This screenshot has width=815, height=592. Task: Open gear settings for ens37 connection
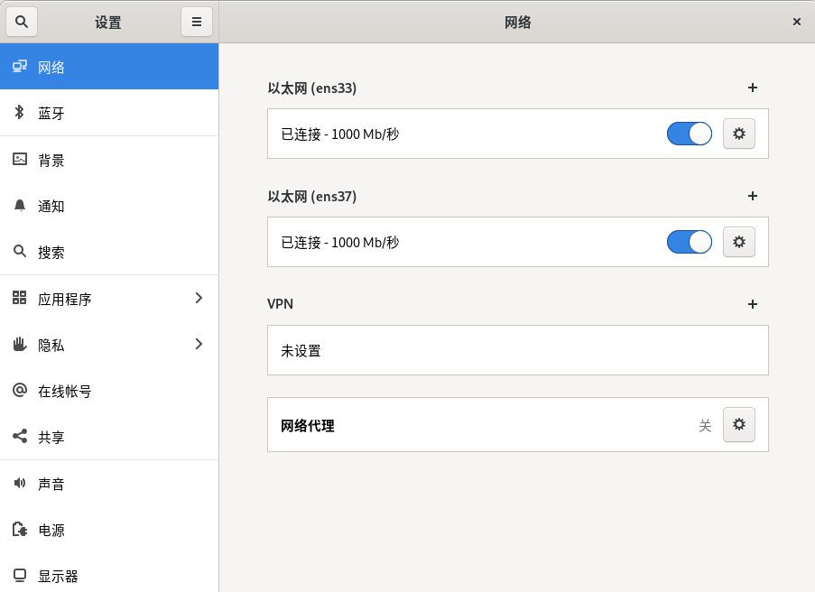tap(739, 242)
